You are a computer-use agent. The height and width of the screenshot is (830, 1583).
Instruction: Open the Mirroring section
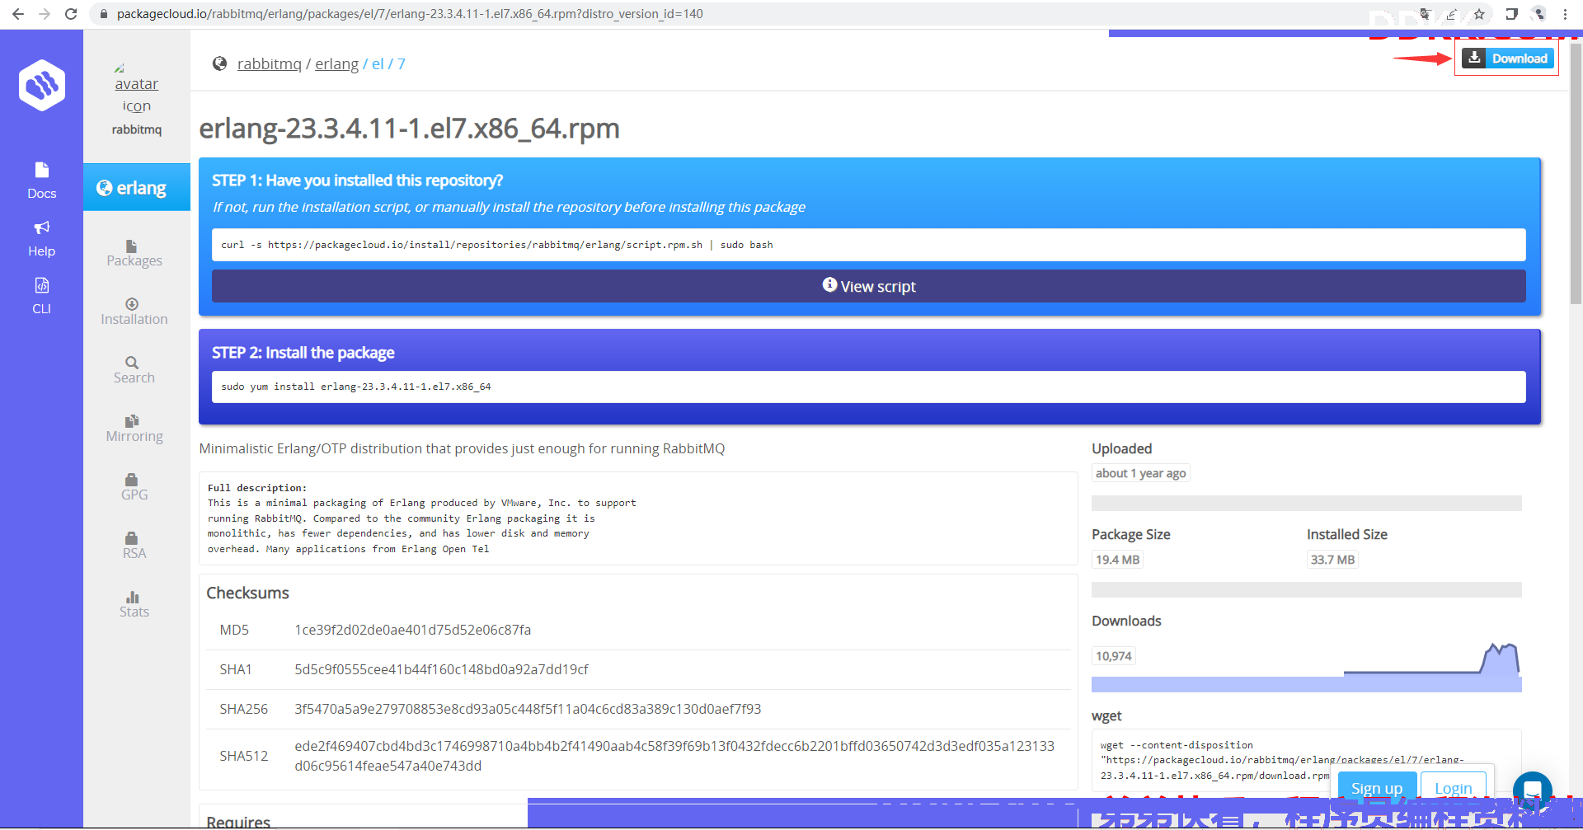(x=134, y=429)
